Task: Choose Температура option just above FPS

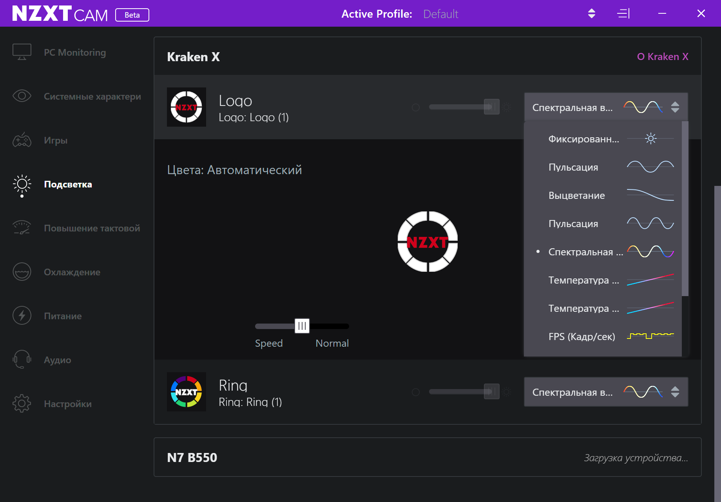Action: click(x=603, y=308)
